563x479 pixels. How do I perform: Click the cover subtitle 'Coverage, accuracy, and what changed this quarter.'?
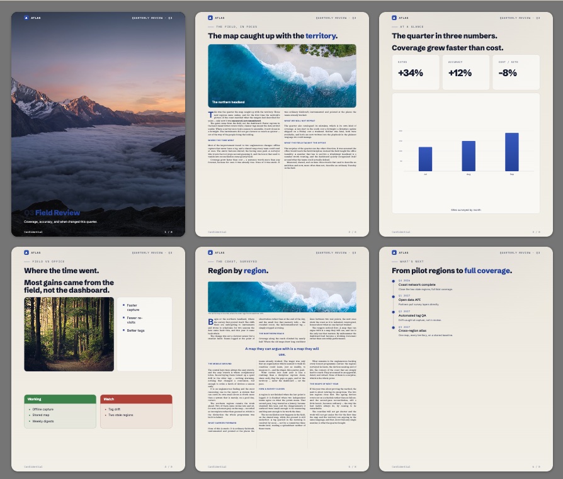point(60,222)
